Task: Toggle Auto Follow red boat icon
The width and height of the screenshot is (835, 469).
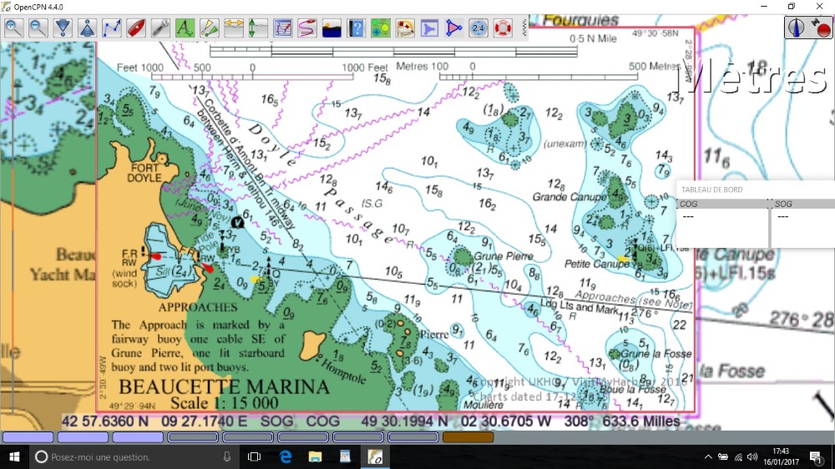Action: coord(136,28)
